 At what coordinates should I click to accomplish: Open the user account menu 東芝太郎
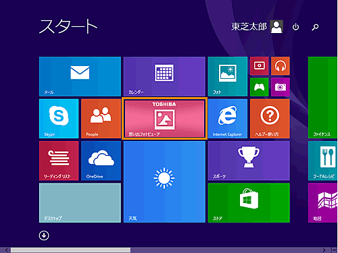pyautogui.click(x=257, y=27)
